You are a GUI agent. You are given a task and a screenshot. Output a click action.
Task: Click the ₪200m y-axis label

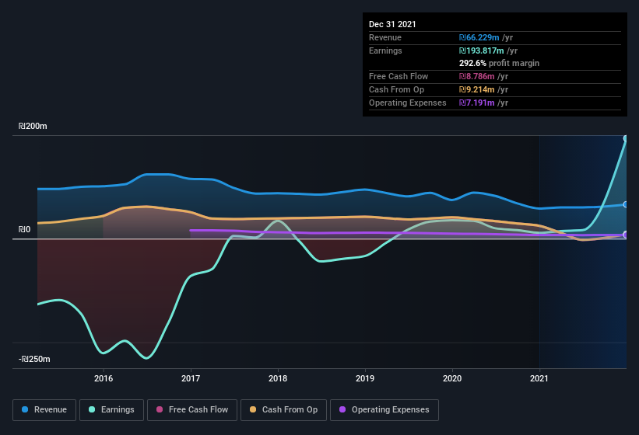[33, 126]
